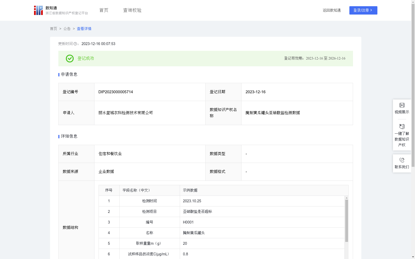Image resolution: width=415 pixels, height=259 pixels.
Task: Click the 示例数据 column header
Action: click(x=190, y=190)
